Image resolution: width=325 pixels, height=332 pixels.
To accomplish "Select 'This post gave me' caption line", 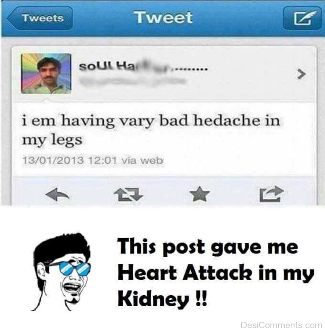I will 208,247.
